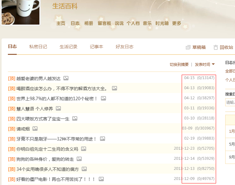Open 草稿箱 link

click(199, 47)
